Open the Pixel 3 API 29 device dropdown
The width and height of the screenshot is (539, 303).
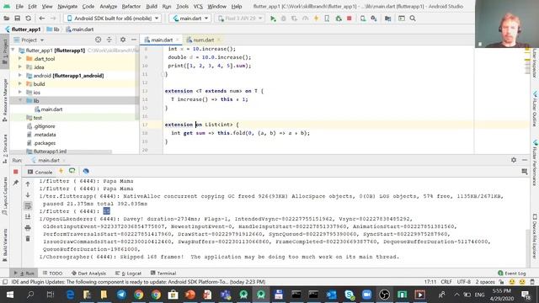[x=240, y=19]
